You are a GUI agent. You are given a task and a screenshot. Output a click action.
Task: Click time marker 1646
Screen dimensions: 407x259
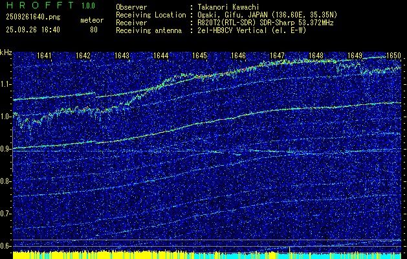click(238, 56)
